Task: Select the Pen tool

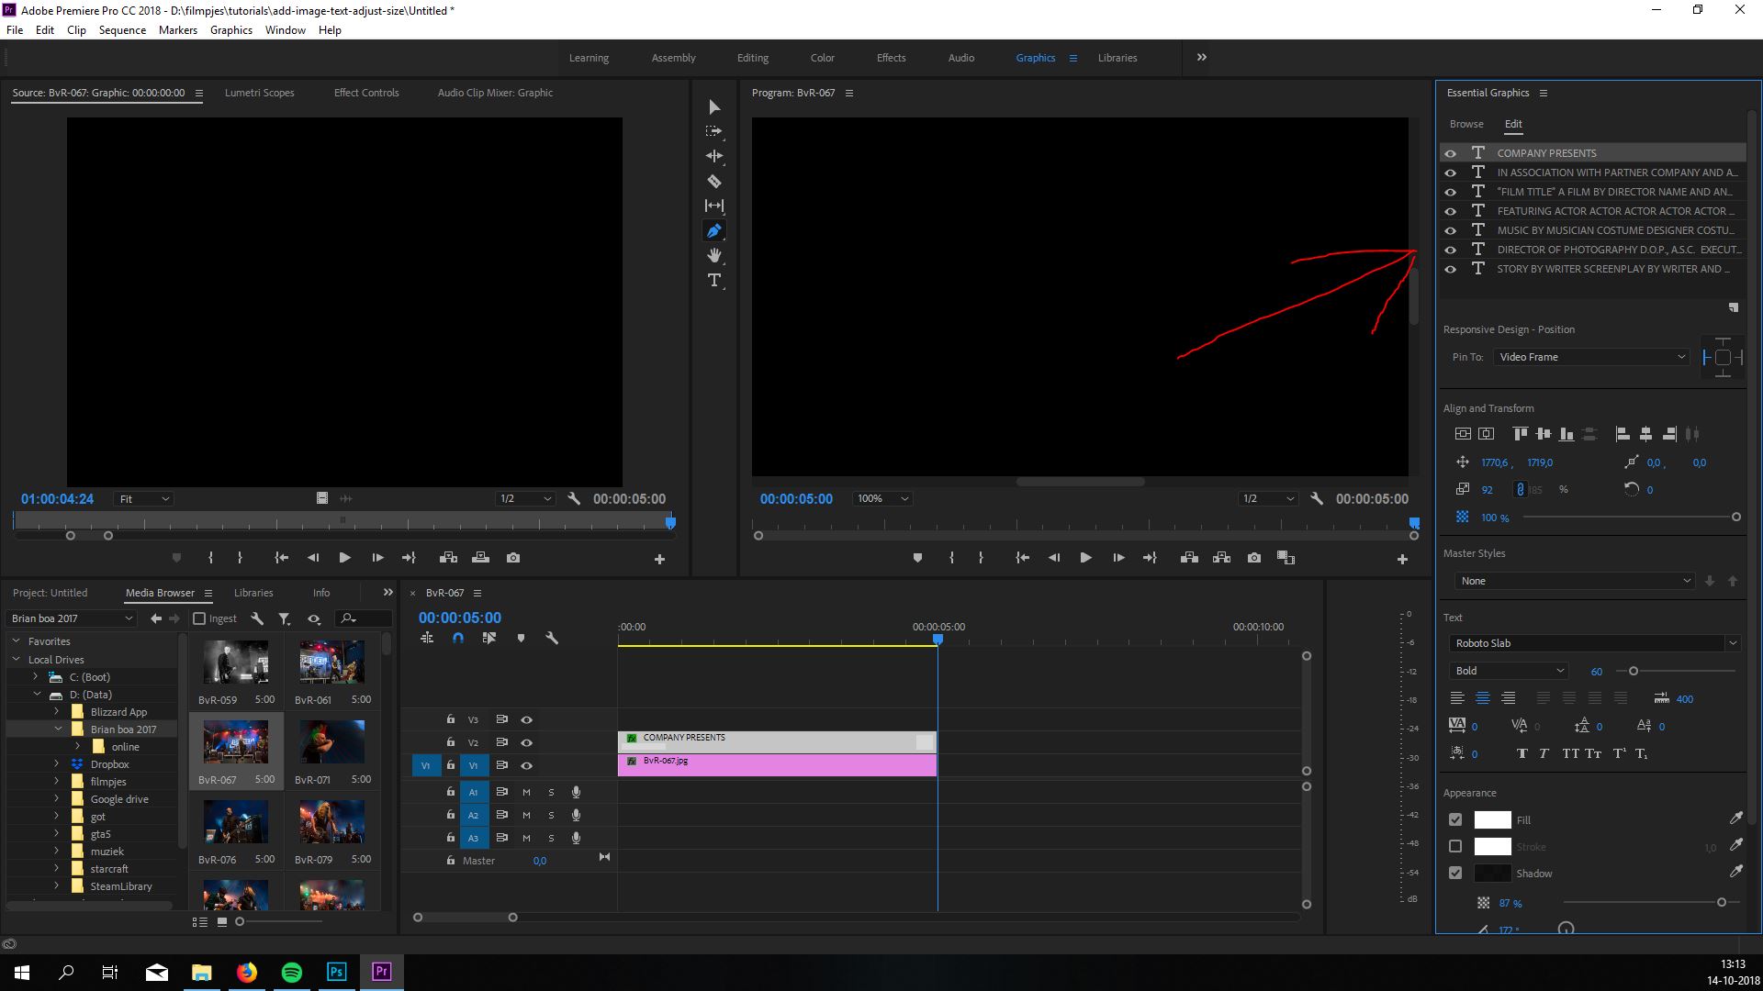Action: coord(714,230)
